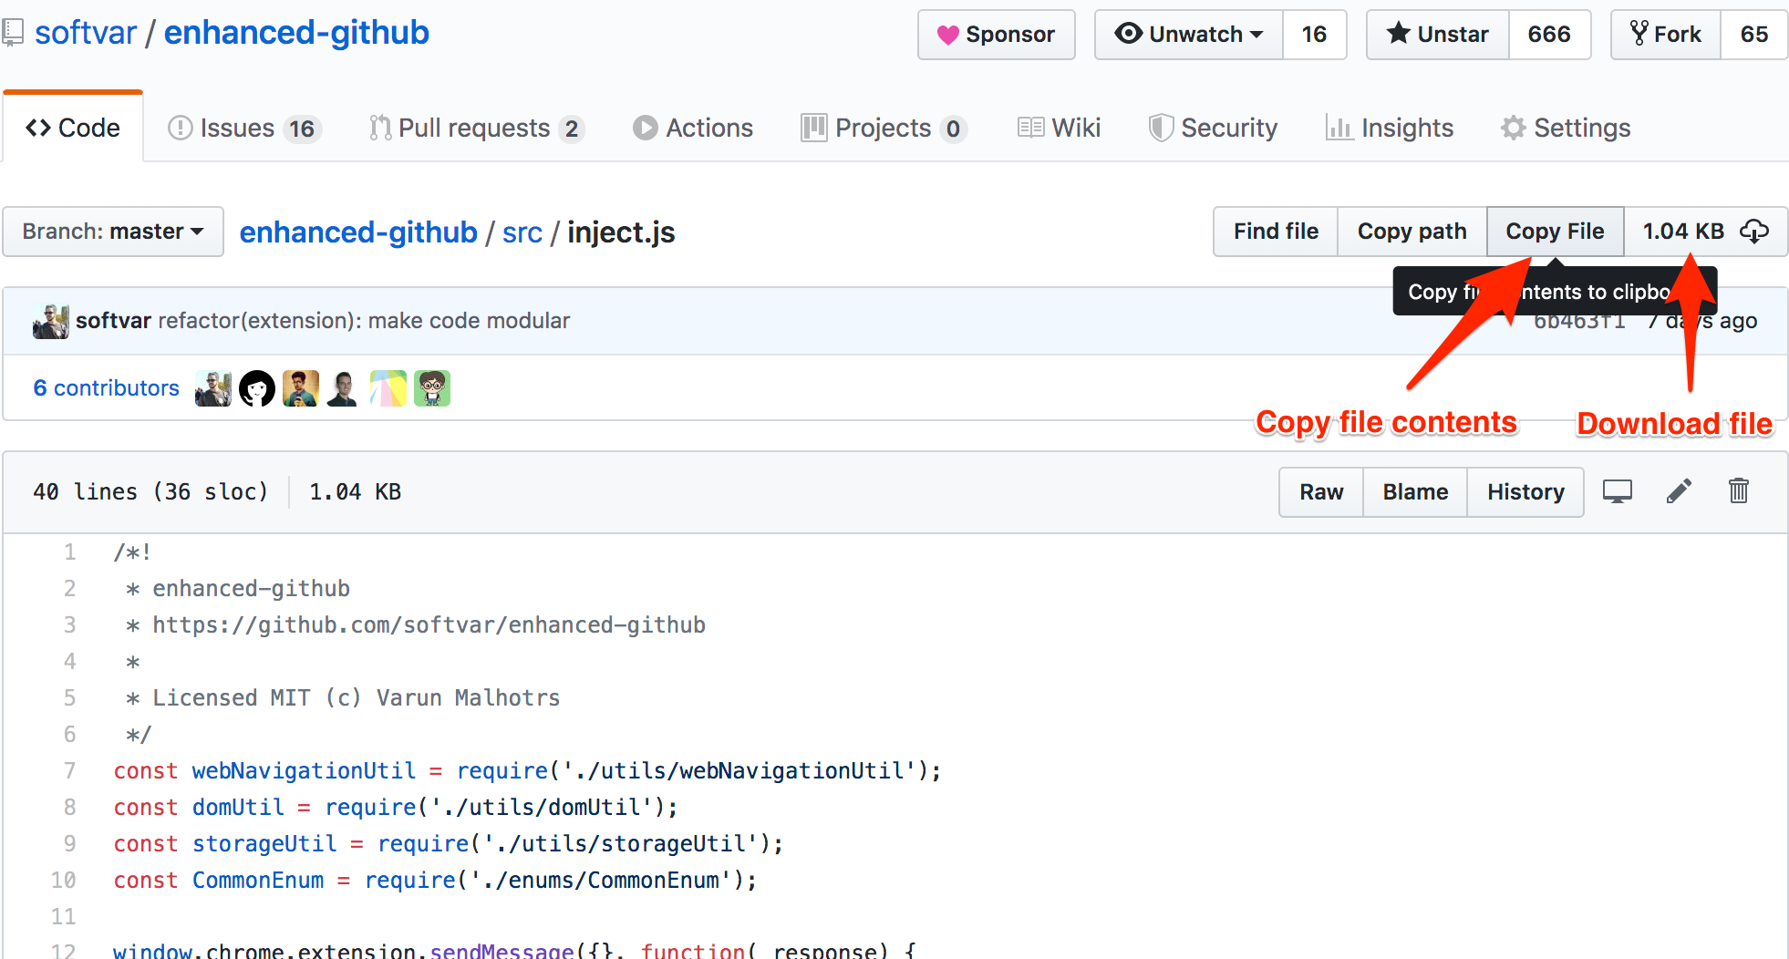1789x959 pixels.
Task: Click the src folder breadcrumb link
Action: (522, 233)
